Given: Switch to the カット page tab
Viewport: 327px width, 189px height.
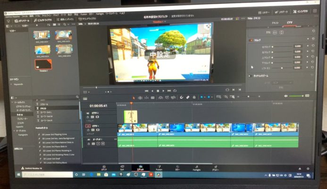Looking at the screenshot, I should coord(122,168).
